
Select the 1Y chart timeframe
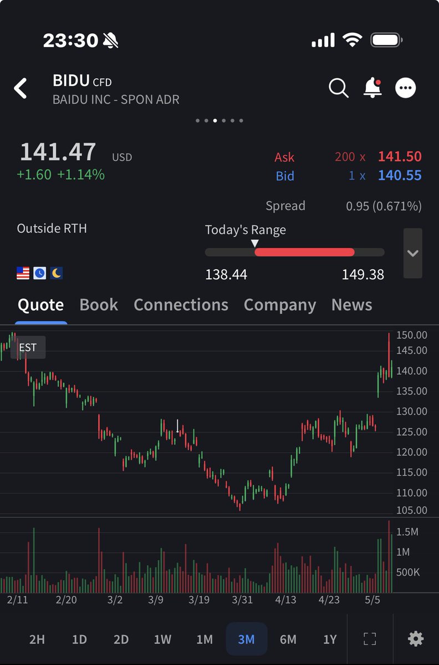(x=330, y=640)
